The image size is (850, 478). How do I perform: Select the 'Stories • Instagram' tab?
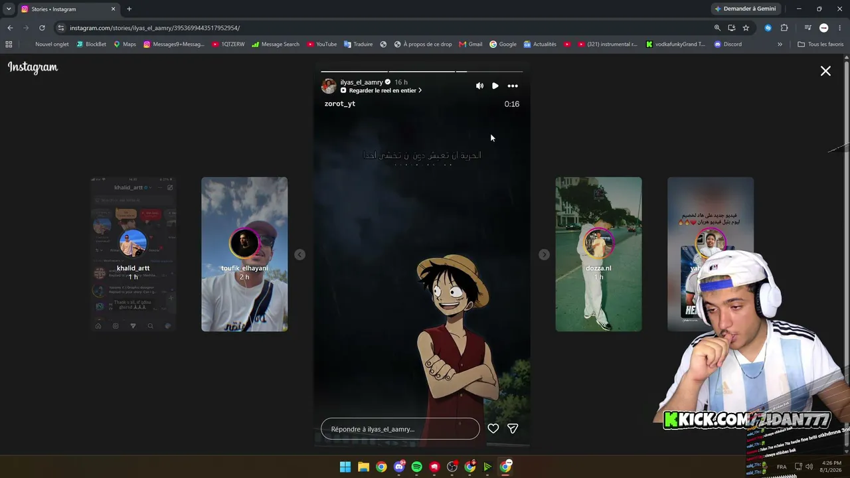pyautogui.click(x=68, y=9)
